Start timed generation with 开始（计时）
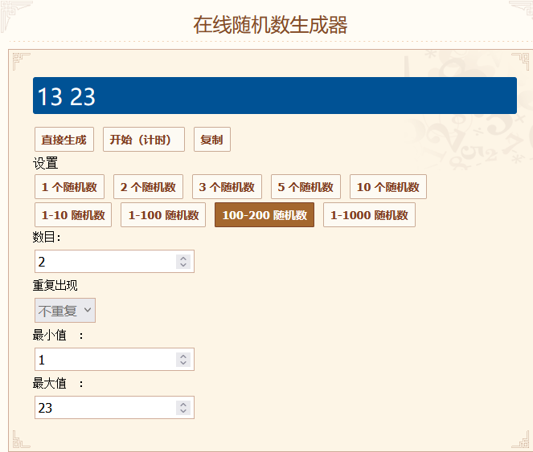Viewport: 533px width, 452px height. 144,139
